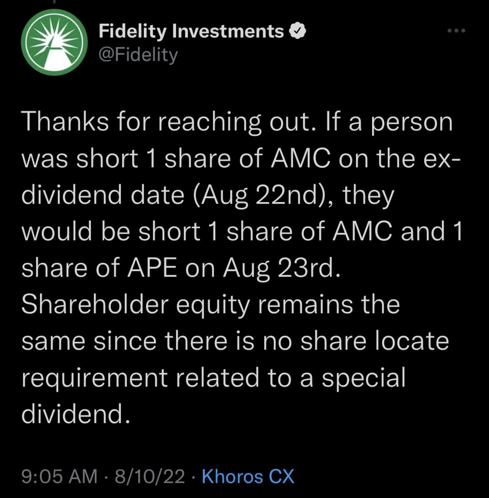489x498 pixels.
Task: Click the 'share locate' phrase
Action: click(375, 340)
